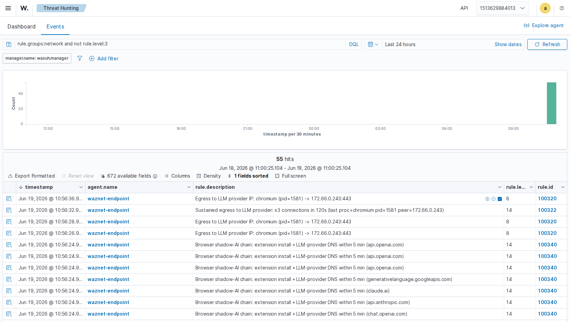The width and height of the screenshot is (570, 322).
Task: Open the Density settings
Action: pyautogui.click(x=209, y=176)
